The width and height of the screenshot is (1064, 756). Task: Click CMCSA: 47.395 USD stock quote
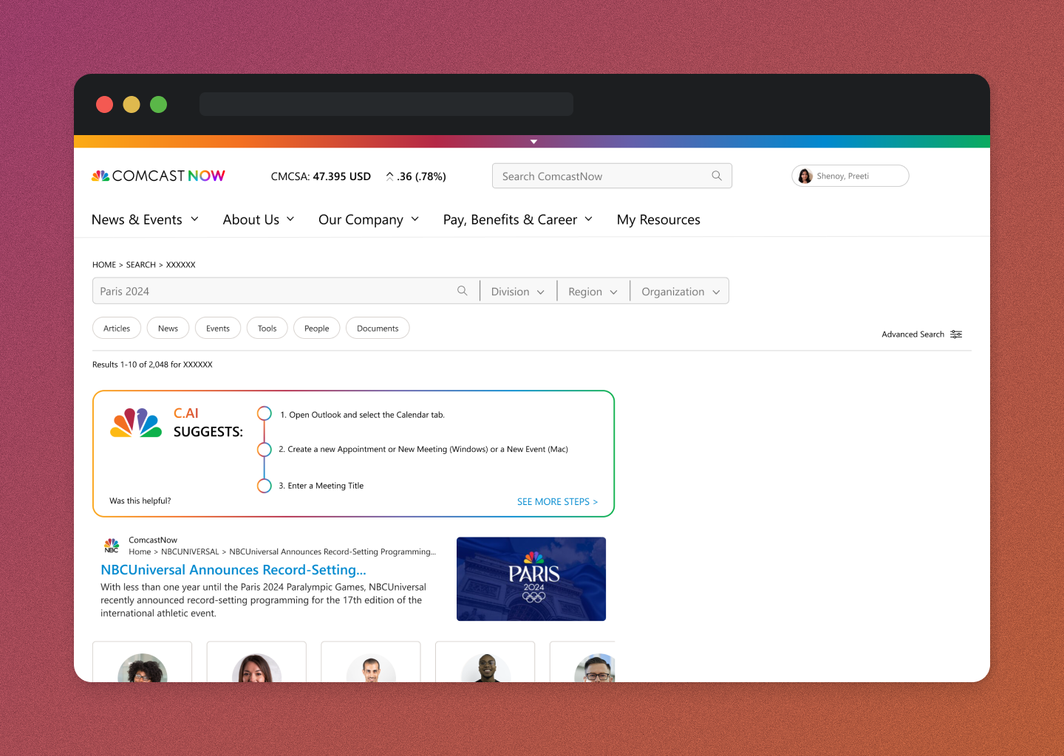click(x=321, y=176)
